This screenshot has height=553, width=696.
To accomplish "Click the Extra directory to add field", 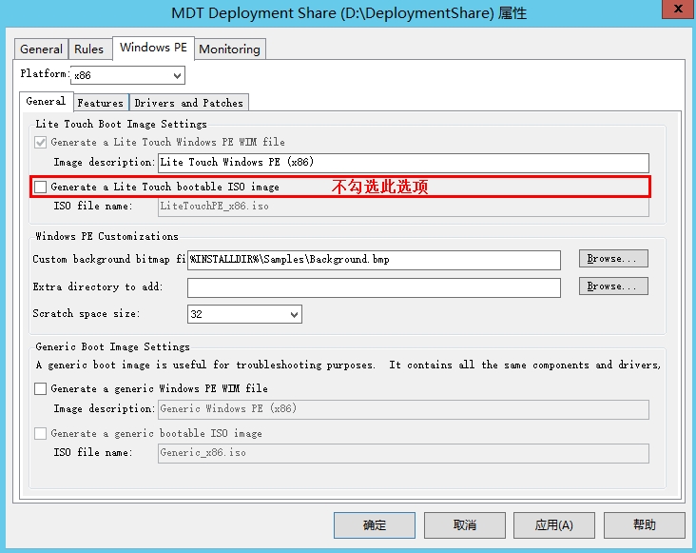I will [x=374, y=287].
